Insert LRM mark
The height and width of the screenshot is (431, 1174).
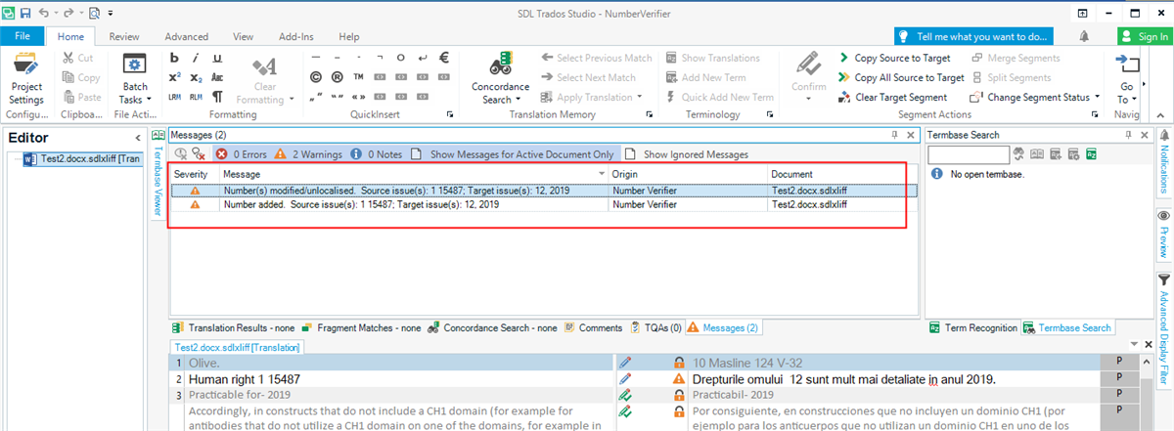[174, 97]
